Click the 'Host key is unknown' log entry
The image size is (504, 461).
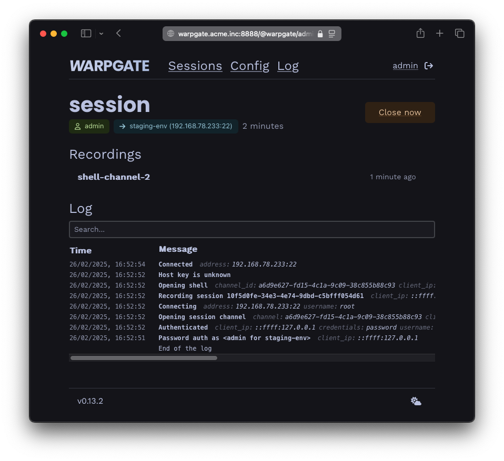195,275
